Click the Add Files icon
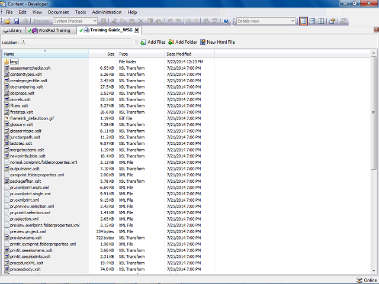 click(143, 42)
